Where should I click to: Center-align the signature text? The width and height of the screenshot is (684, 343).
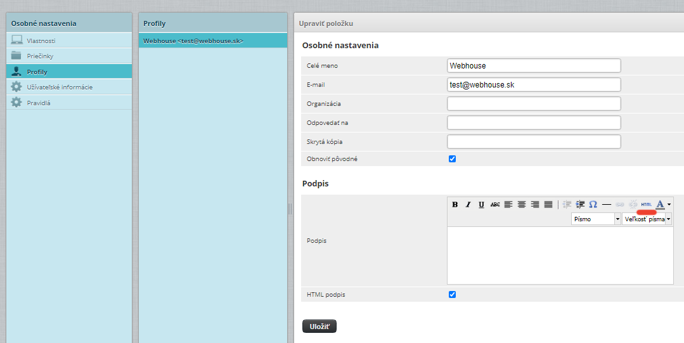click(x=522, y=204)
